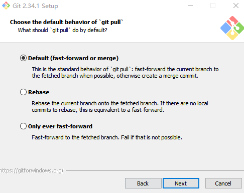Enable the Only ever fast-forward radio circle

[x=23, y=126]
